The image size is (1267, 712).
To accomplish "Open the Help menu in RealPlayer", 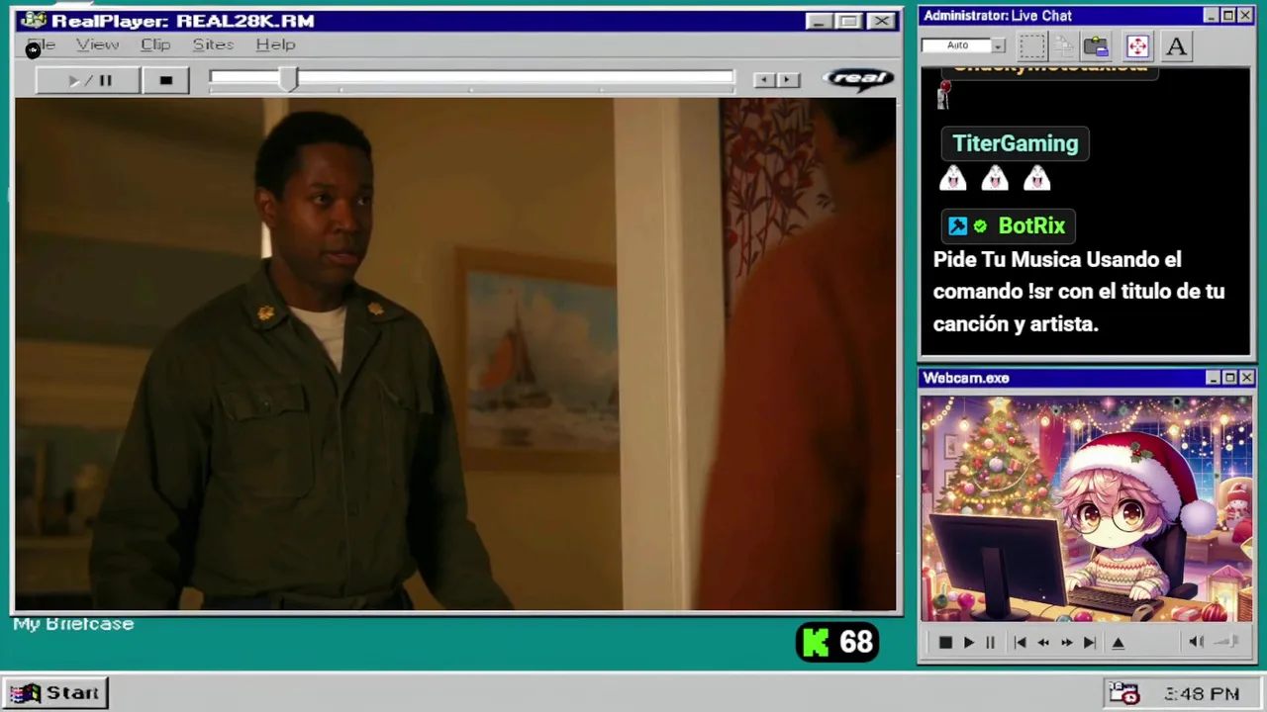I will [x=275, y=44].
